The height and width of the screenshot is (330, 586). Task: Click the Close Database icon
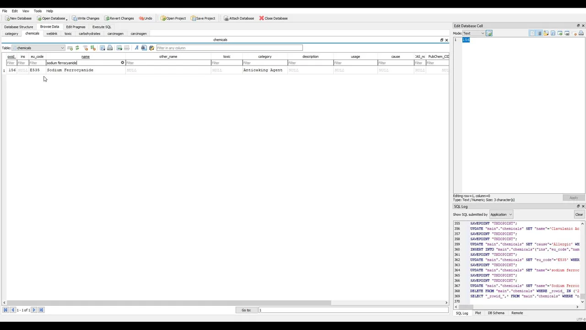pyautogui.click(x=261, y=18)
